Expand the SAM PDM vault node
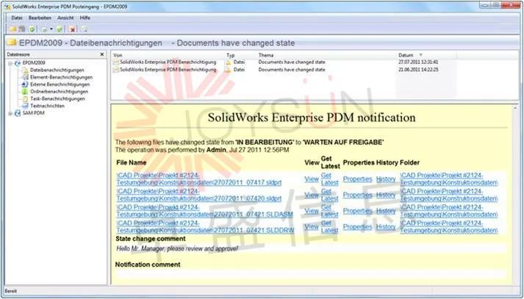This screenshot has width=524, height=299. click(10, 113)
